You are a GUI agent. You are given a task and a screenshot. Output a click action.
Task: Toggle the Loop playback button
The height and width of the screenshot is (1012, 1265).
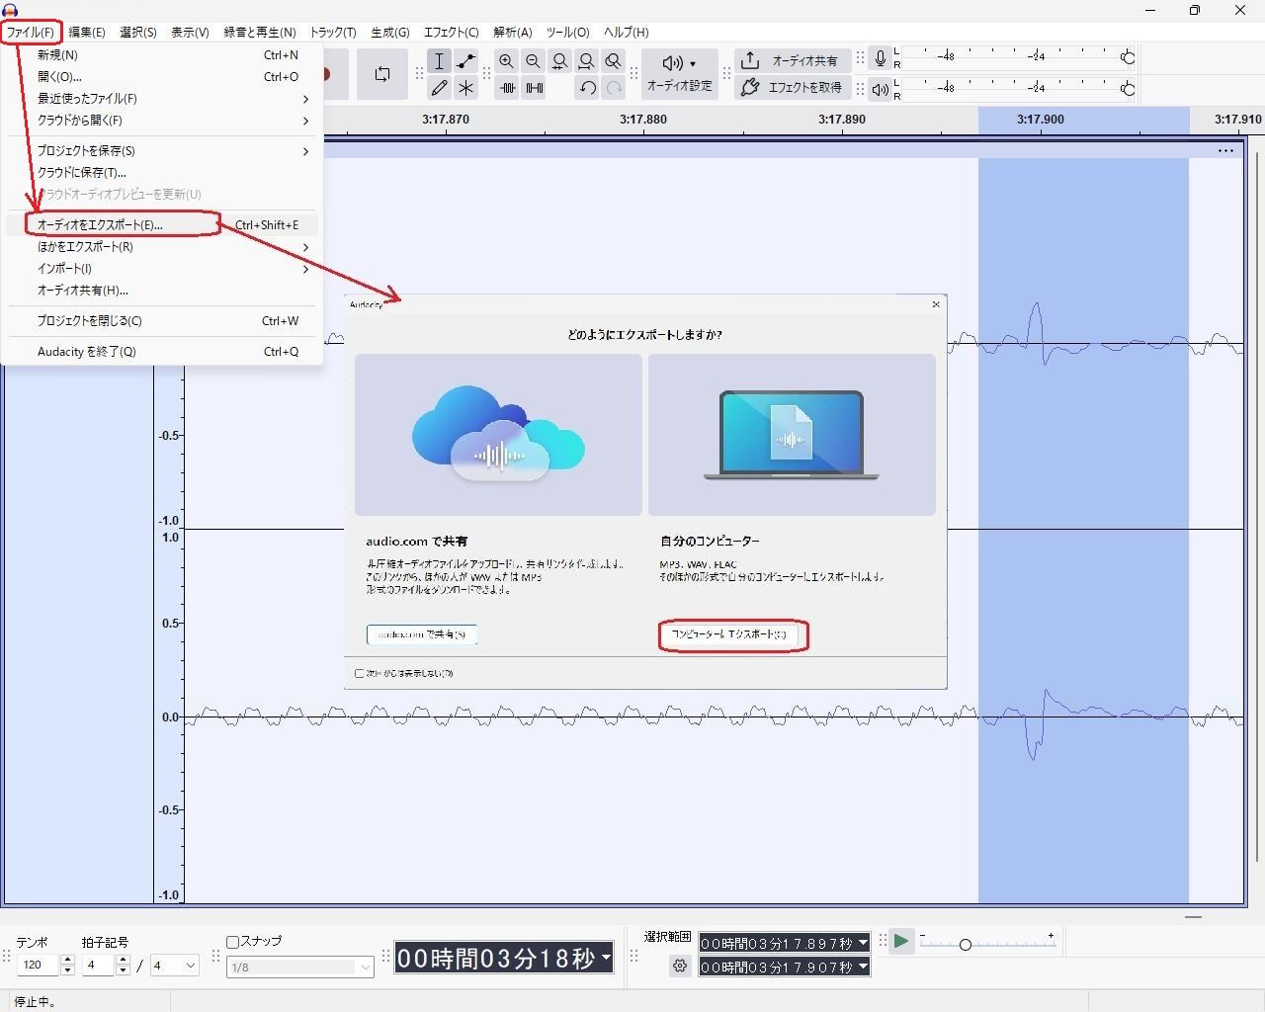click(x=382, y=74)
